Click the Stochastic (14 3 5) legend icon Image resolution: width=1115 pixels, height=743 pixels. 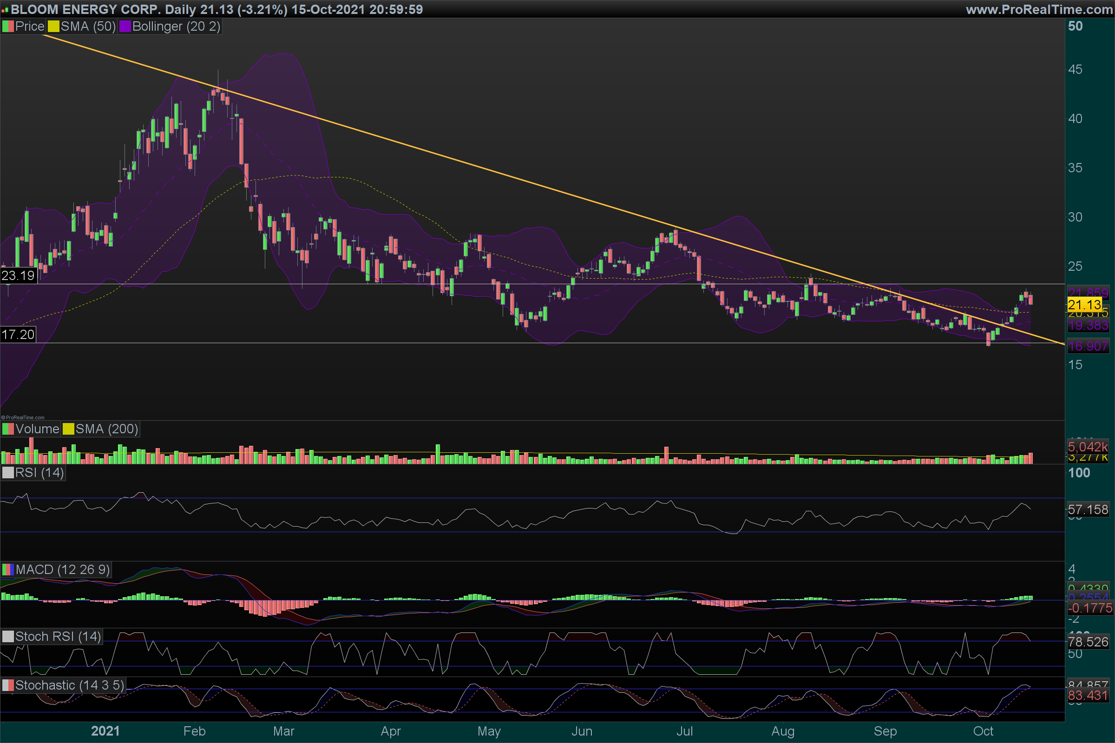8,685
